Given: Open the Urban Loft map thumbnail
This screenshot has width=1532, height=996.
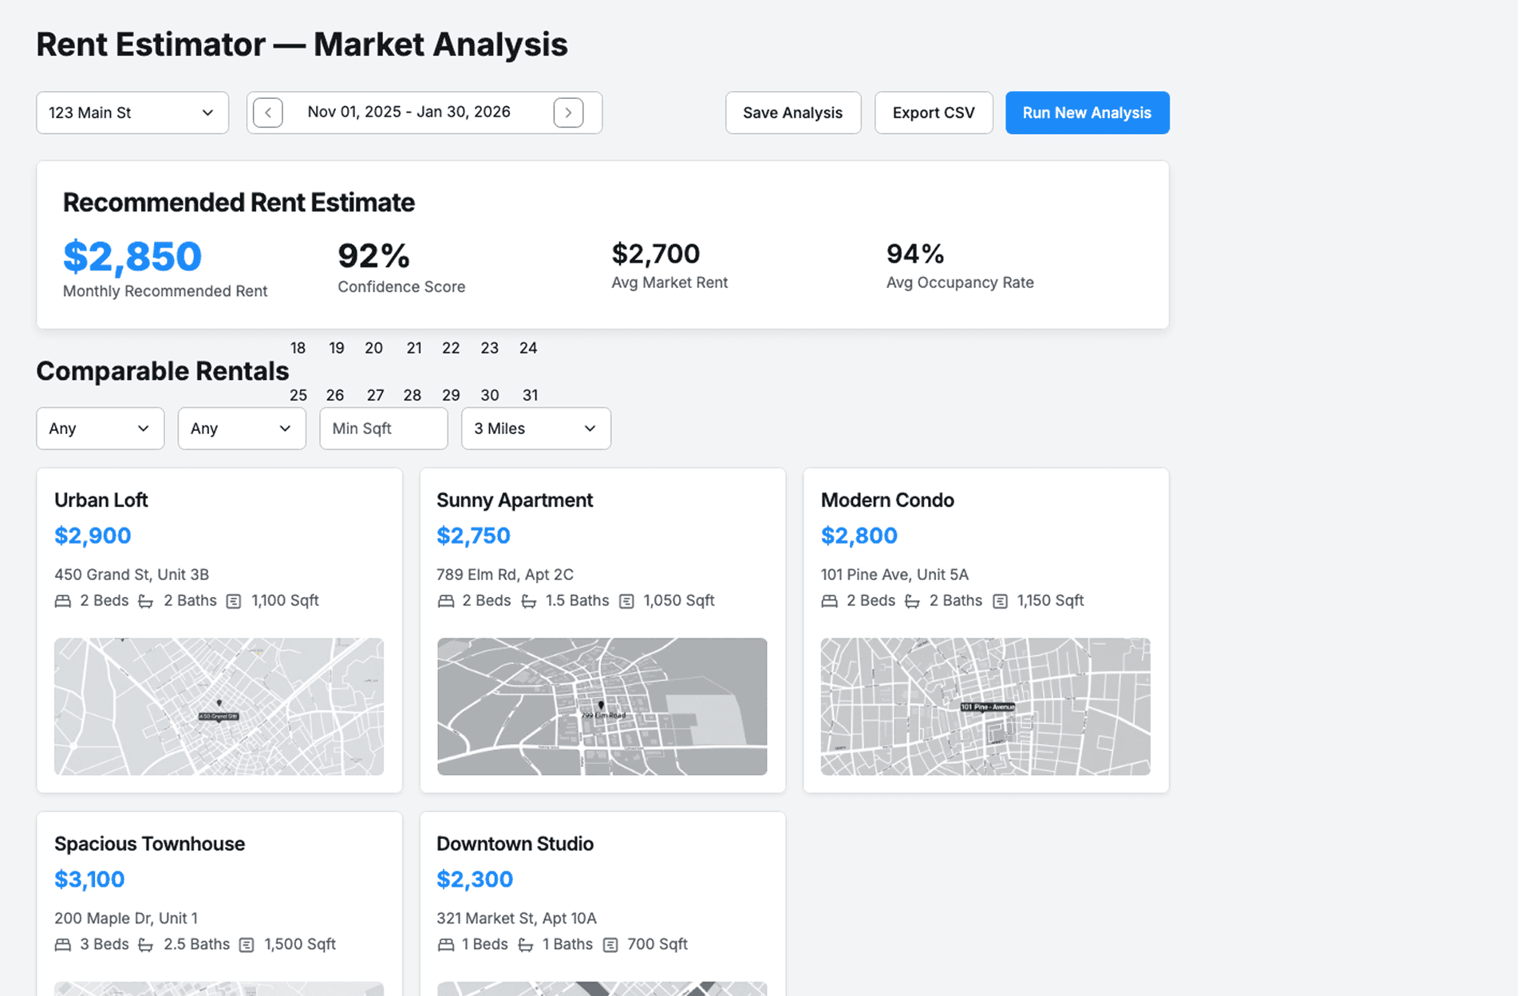Looking at the screenshot, I should (219, 706).
